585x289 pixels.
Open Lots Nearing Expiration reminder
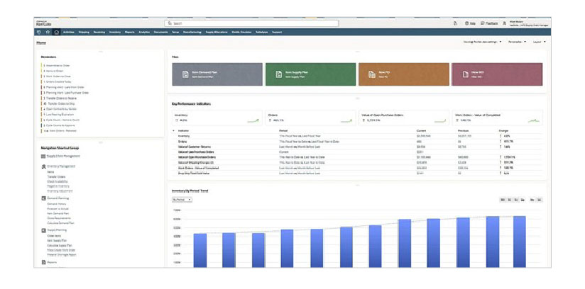(x=59, y=114)
